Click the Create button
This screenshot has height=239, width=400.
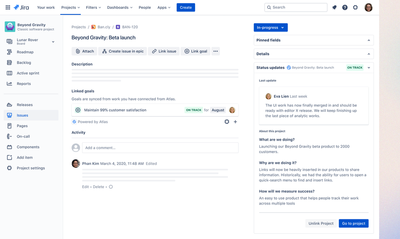tap(186, 7)
